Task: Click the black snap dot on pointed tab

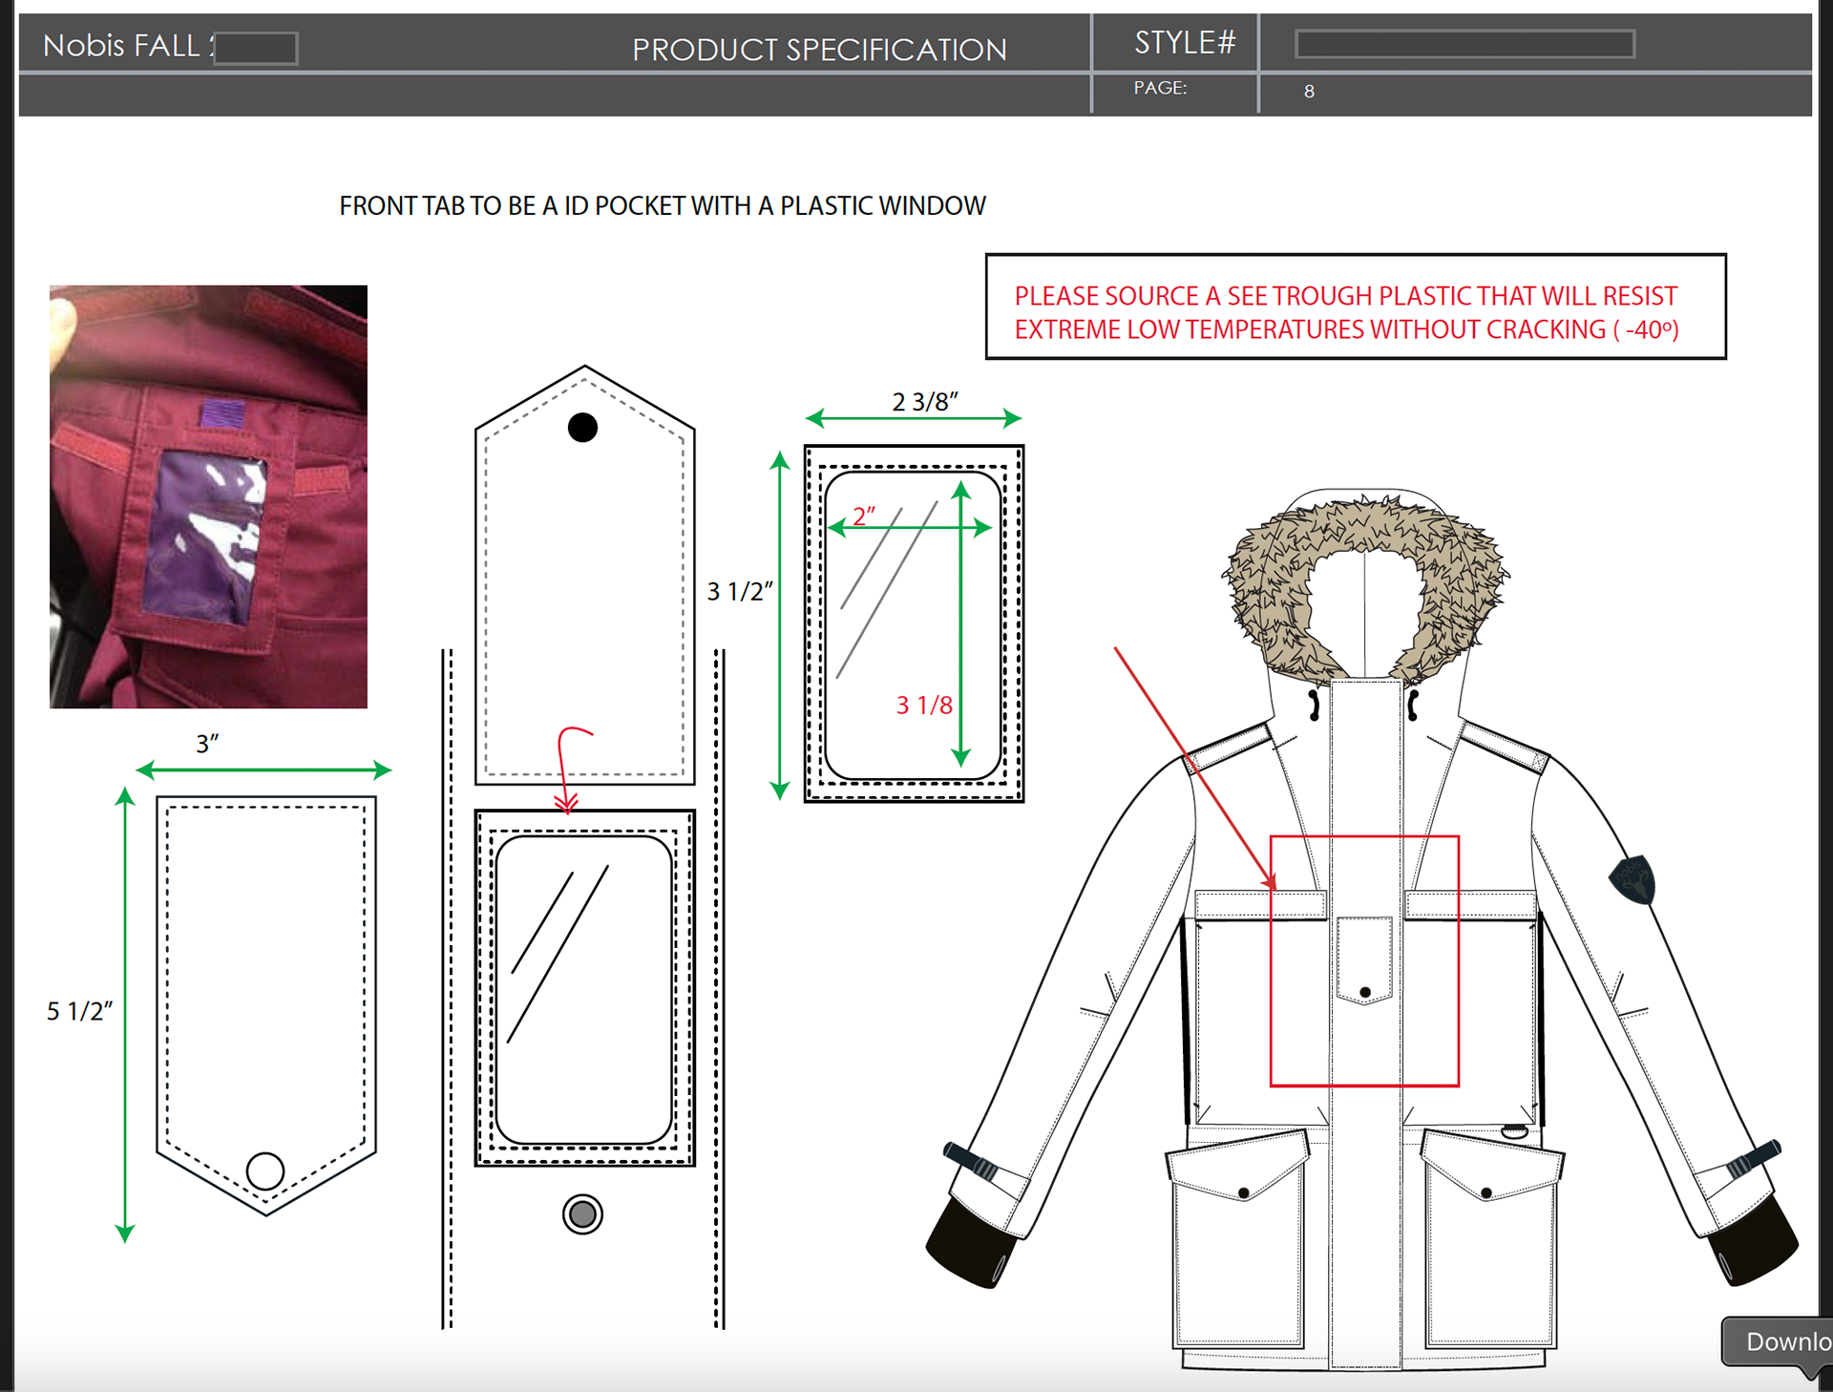Action: click(582, 427)
